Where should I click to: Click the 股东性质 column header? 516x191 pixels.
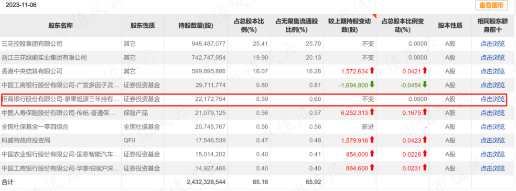tap(142, 26)
